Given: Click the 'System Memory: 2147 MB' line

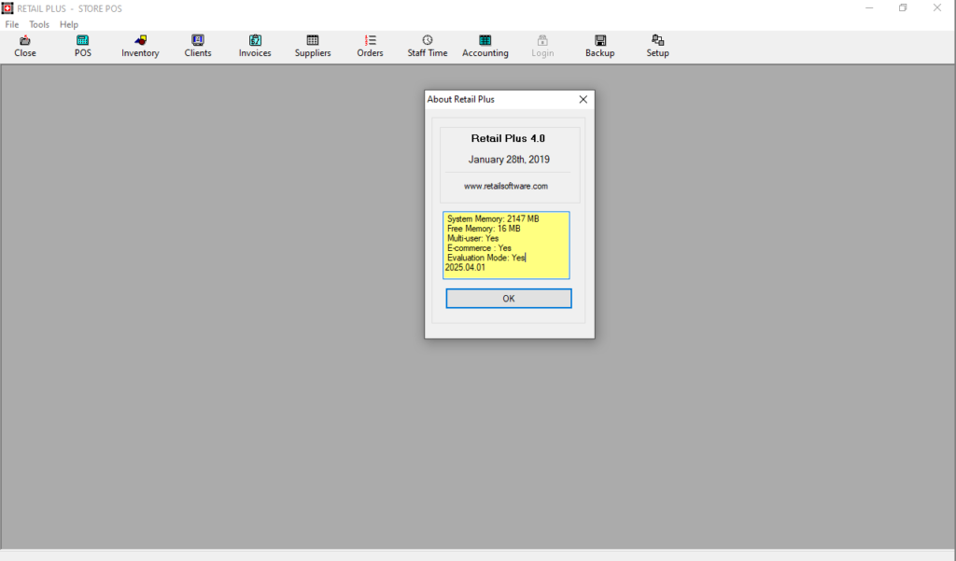Looking at the screenshot, I should click(x=493, y=219).
